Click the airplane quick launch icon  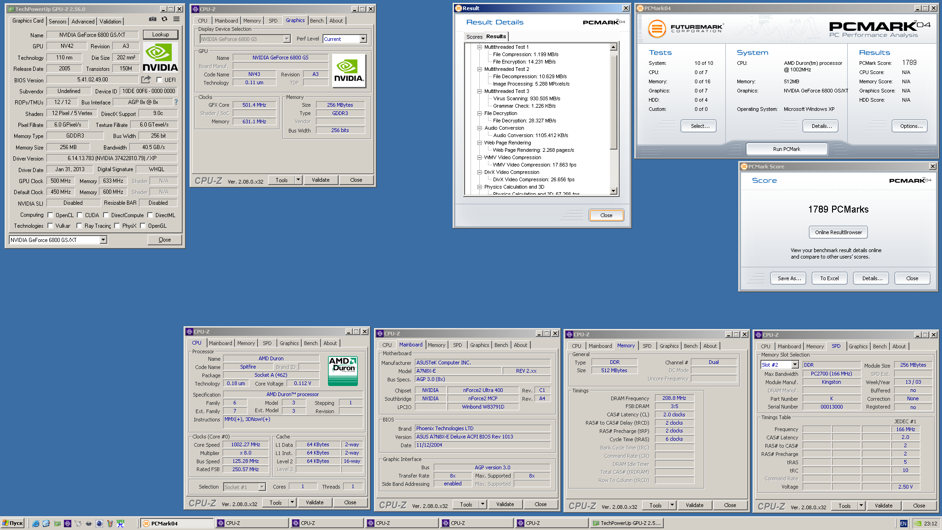click(78, 523)
